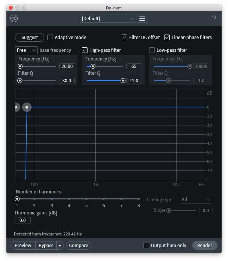Open the preset list menu icon
This screenshot has width=228, height=261.
(x=142, y=19)
